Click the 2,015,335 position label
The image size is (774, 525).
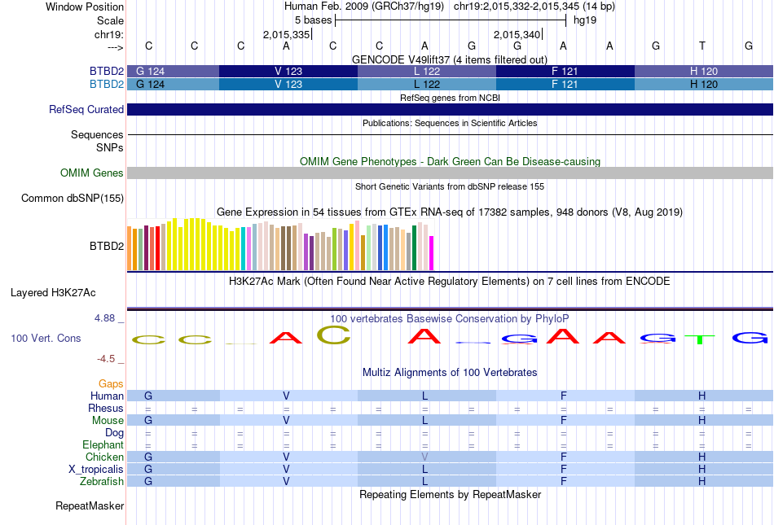(286, 34)
